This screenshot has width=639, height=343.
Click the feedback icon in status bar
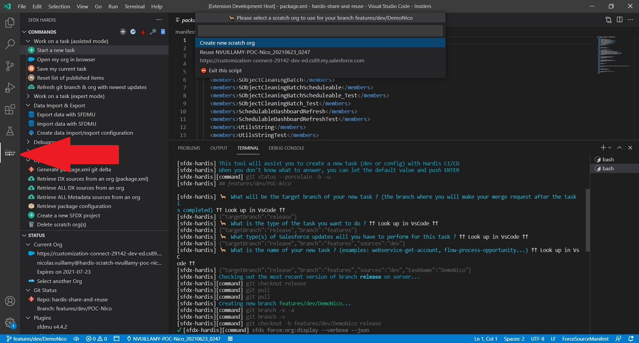click(x=618, y=339)
